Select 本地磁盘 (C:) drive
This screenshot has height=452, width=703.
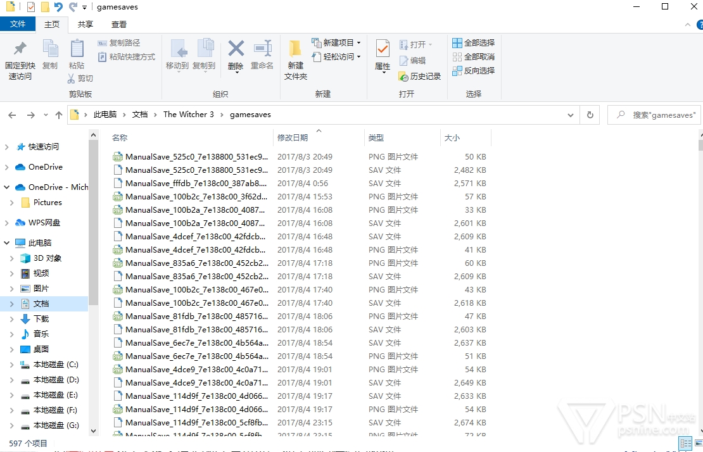click(56, 365)
